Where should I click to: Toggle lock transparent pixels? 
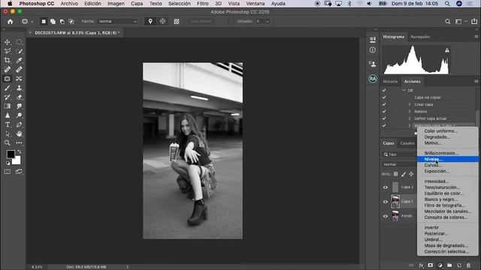coord(396,174)
